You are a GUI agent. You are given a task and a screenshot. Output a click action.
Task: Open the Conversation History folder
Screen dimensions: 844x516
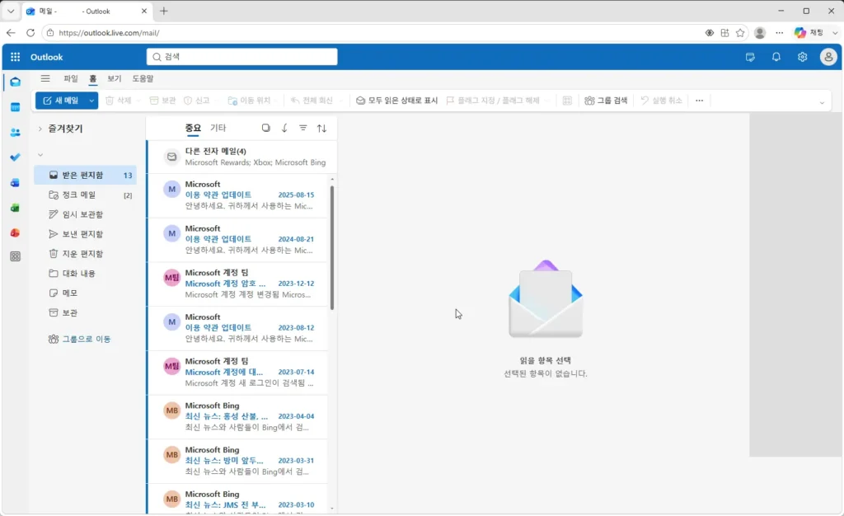pos(85,274)
